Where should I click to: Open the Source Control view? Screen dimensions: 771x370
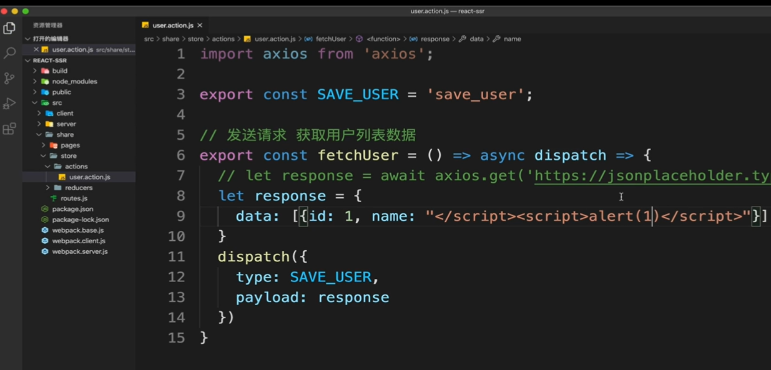9,78
